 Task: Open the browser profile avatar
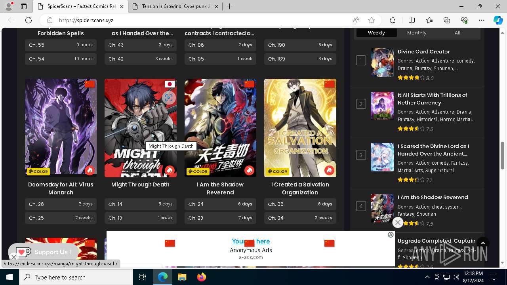coord(9,6)
